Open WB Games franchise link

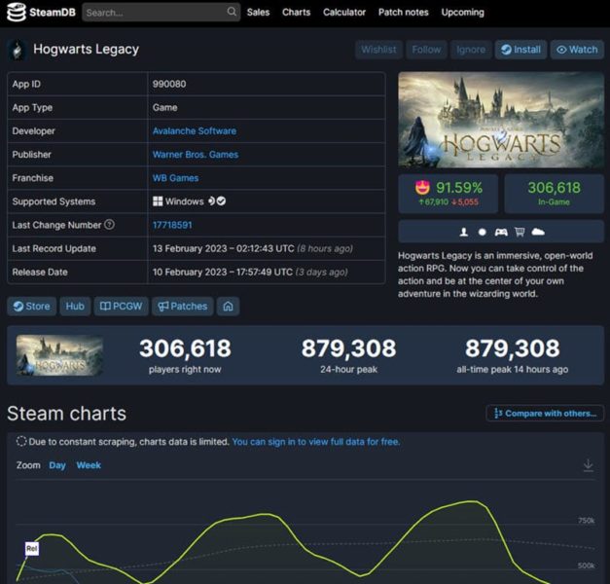click(x=175, y=178)
